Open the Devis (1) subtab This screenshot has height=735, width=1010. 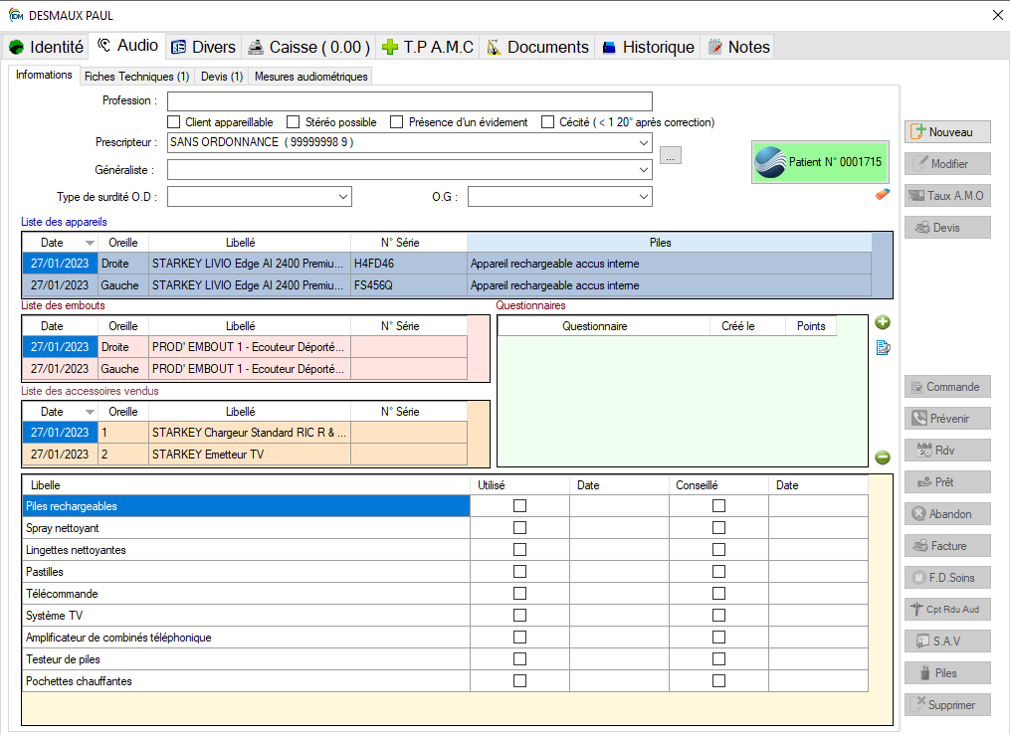point(222,77)
